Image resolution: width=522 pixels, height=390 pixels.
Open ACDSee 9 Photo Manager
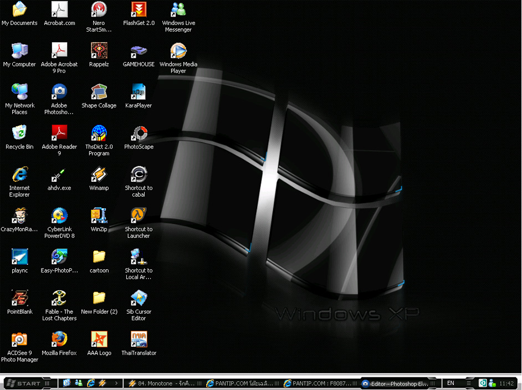coord(19,347)
